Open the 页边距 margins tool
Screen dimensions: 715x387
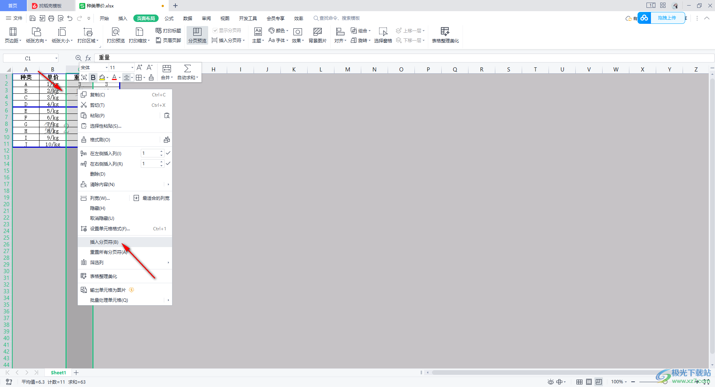(13, 35)
